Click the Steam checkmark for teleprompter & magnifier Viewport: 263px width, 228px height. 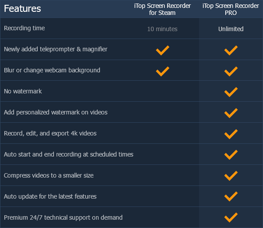pyautogui.click(x=162, y=50)
